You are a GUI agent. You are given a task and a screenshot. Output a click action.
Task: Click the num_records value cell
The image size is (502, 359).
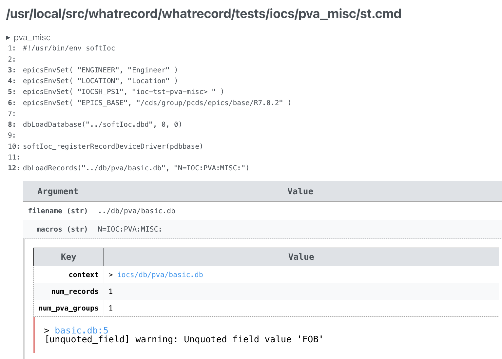[x=111, y=291]
